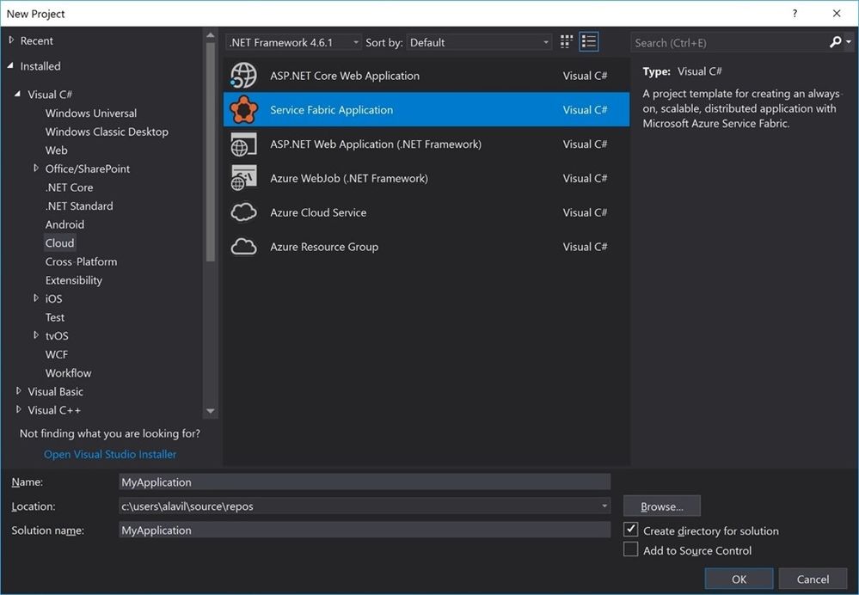
Task: Expand the Office/SharePoint node
Action: tap(36, 169)
